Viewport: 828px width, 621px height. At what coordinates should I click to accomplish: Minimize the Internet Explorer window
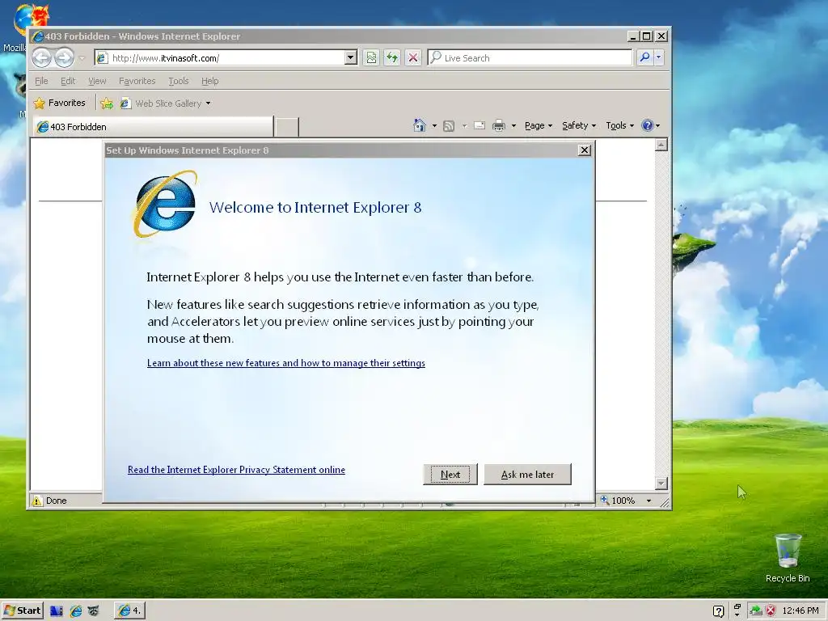click(x=633, y=36)
